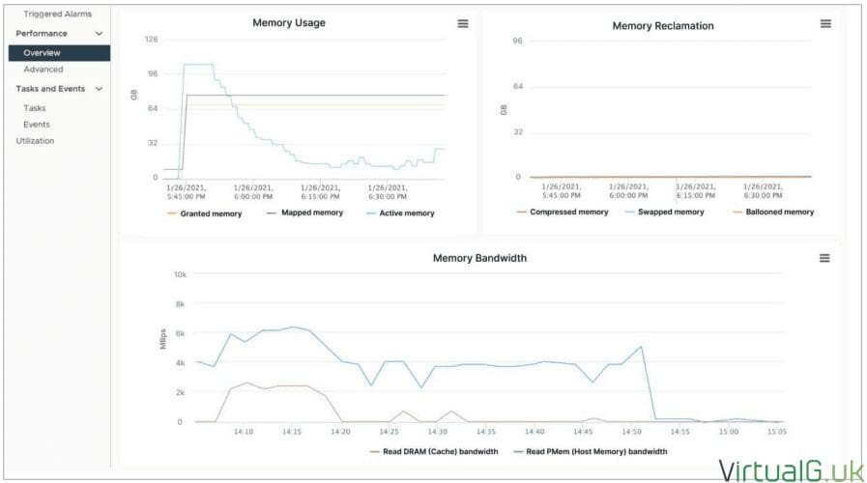Collapse the Tasks and Events chevron
Image resolution: width=867 pixels, height=483 pixels.
pyautogui.click(x=99, y=89)
